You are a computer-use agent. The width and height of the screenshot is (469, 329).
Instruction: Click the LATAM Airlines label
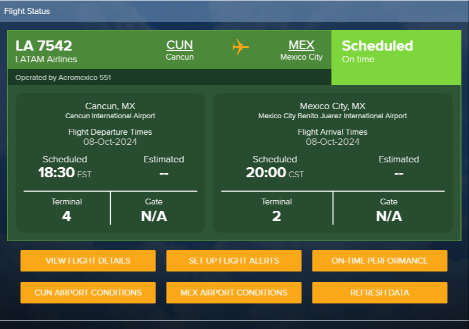pyautogui.click(x=46, y=59)
